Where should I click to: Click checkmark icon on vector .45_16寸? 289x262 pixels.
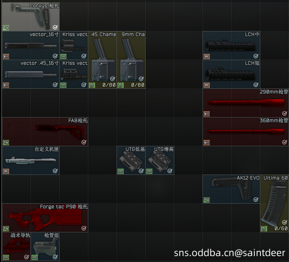click(55, 85)
